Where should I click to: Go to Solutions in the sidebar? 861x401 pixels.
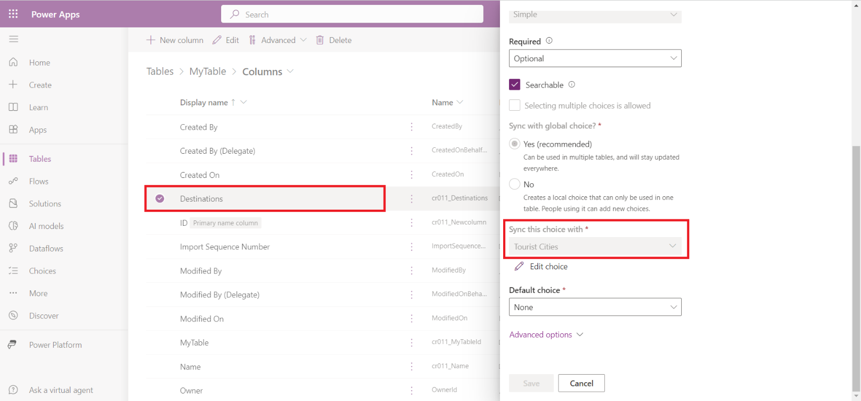click(x=45, y=204)
